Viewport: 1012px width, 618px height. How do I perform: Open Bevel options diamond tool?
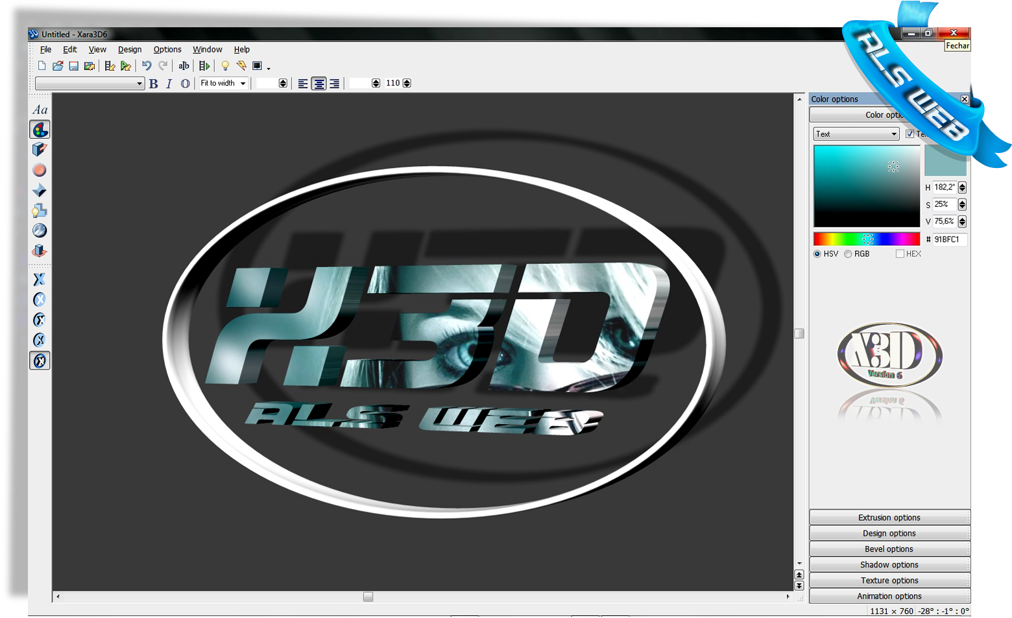coord(40,190)
